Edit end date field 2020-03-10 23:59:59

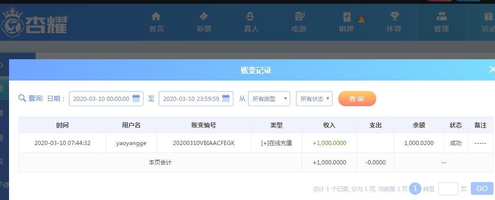click(x=196, y=99)
